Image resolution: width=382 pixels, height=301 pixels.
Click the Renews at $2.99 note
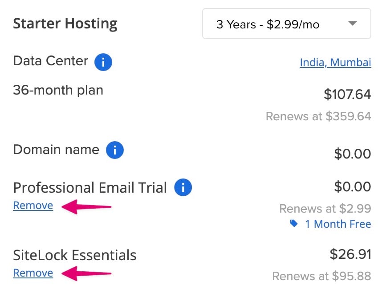click(325, 208)
